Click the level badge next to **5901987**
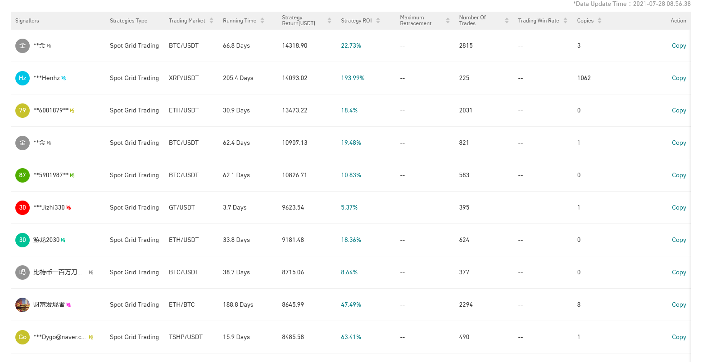Image resolution: width=707 pixels, height=362 pixels. click(72, 175)
